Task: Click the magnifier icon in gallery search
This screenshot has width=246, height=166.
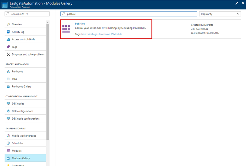Action: pyautogui.click(x=63, y=14)
